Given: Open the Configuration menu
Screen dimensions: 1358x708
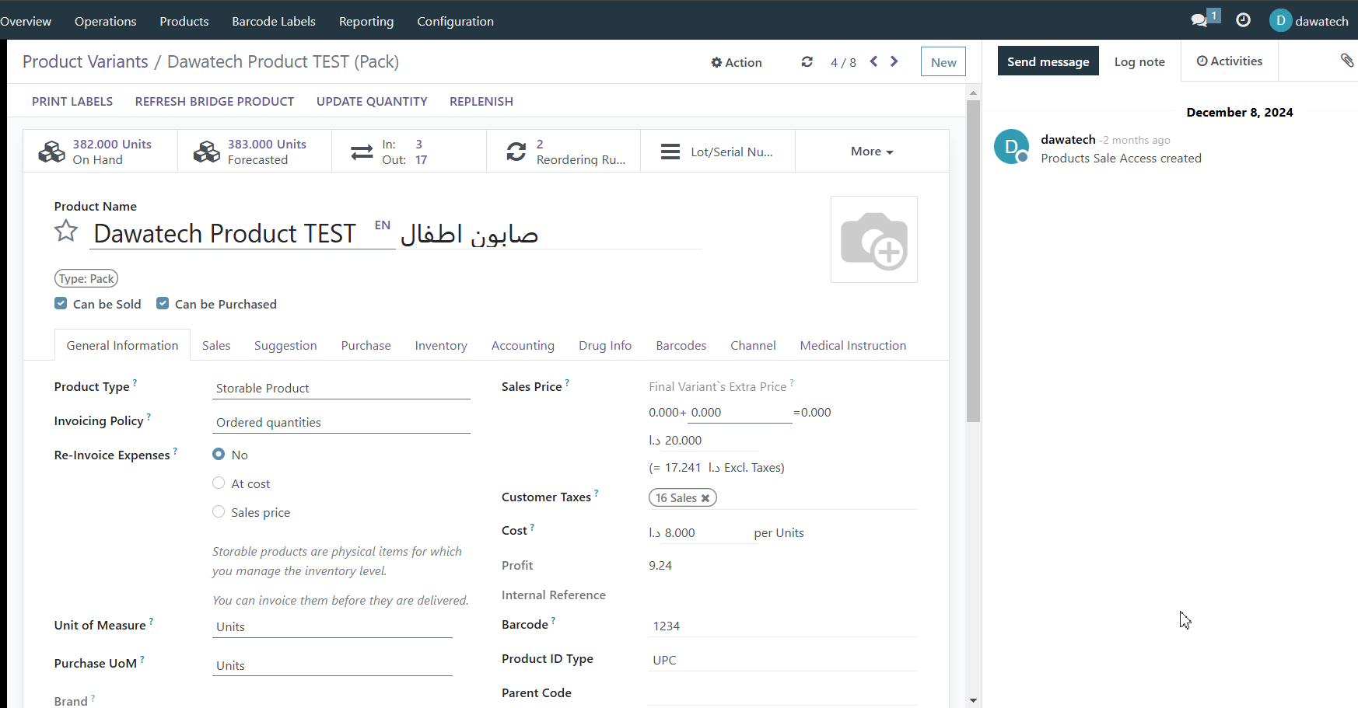Looking at the screenshot, I should pyautogui.click(x=455, y=21).
